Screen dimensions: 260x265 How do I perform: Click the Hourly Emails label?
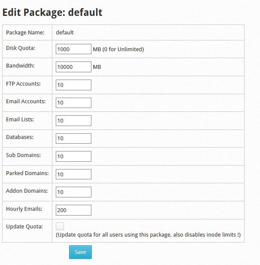click(x=24, y=209)
